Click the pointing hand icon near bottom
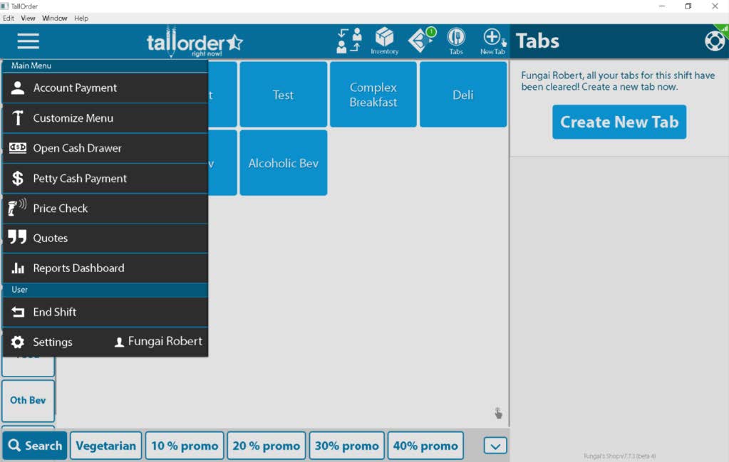Image resolution: width=729 pixels, height=462 pixels. (498, 413)
